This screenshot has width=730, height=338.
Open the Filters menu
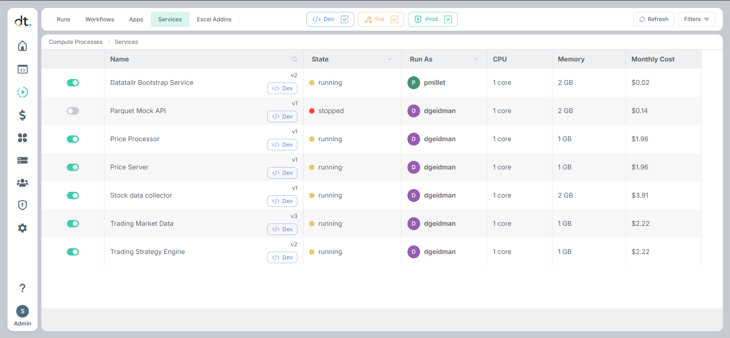coord(696,19)
